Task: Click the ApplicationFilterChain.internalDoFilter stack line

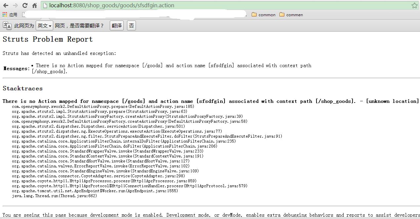Action: pos(124,141)
